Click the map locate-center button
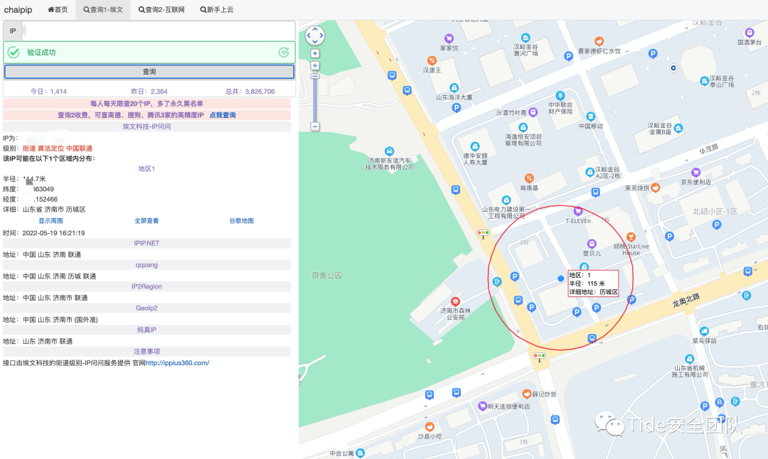 (x=315, y=53)
